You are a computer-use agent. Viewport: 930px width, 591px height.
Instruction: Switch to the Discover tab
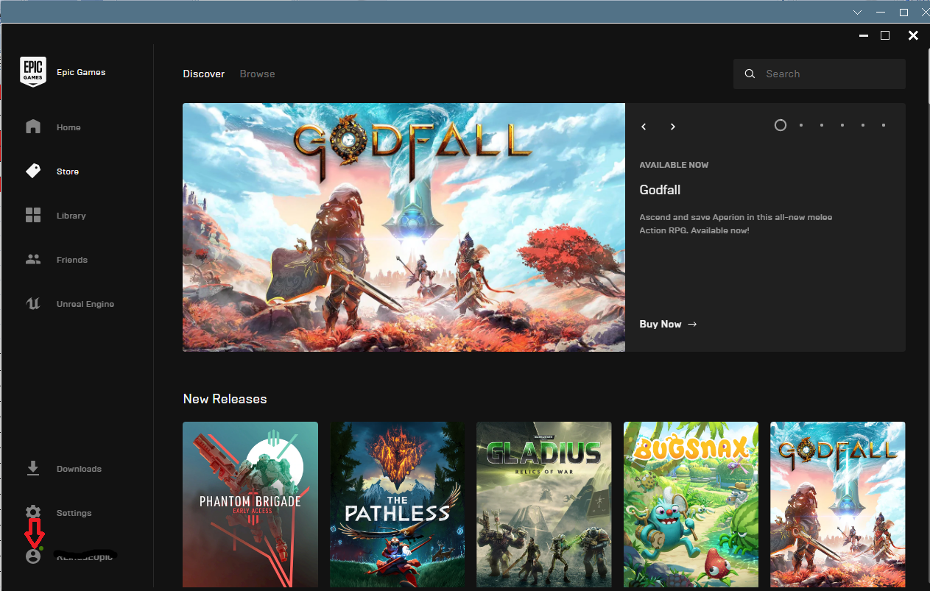204,74
